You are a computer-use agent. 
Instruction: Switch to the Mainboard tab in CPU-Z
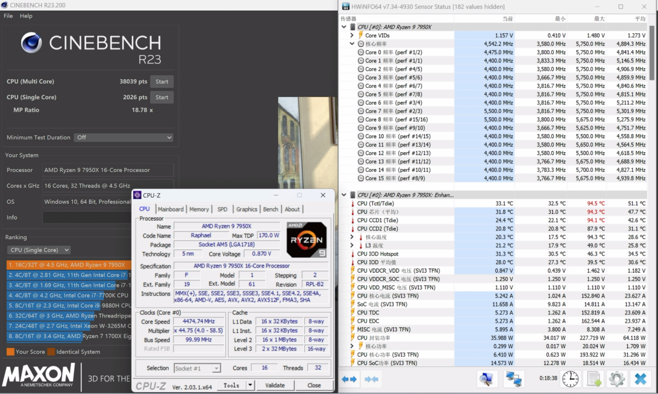click(171, 209)
